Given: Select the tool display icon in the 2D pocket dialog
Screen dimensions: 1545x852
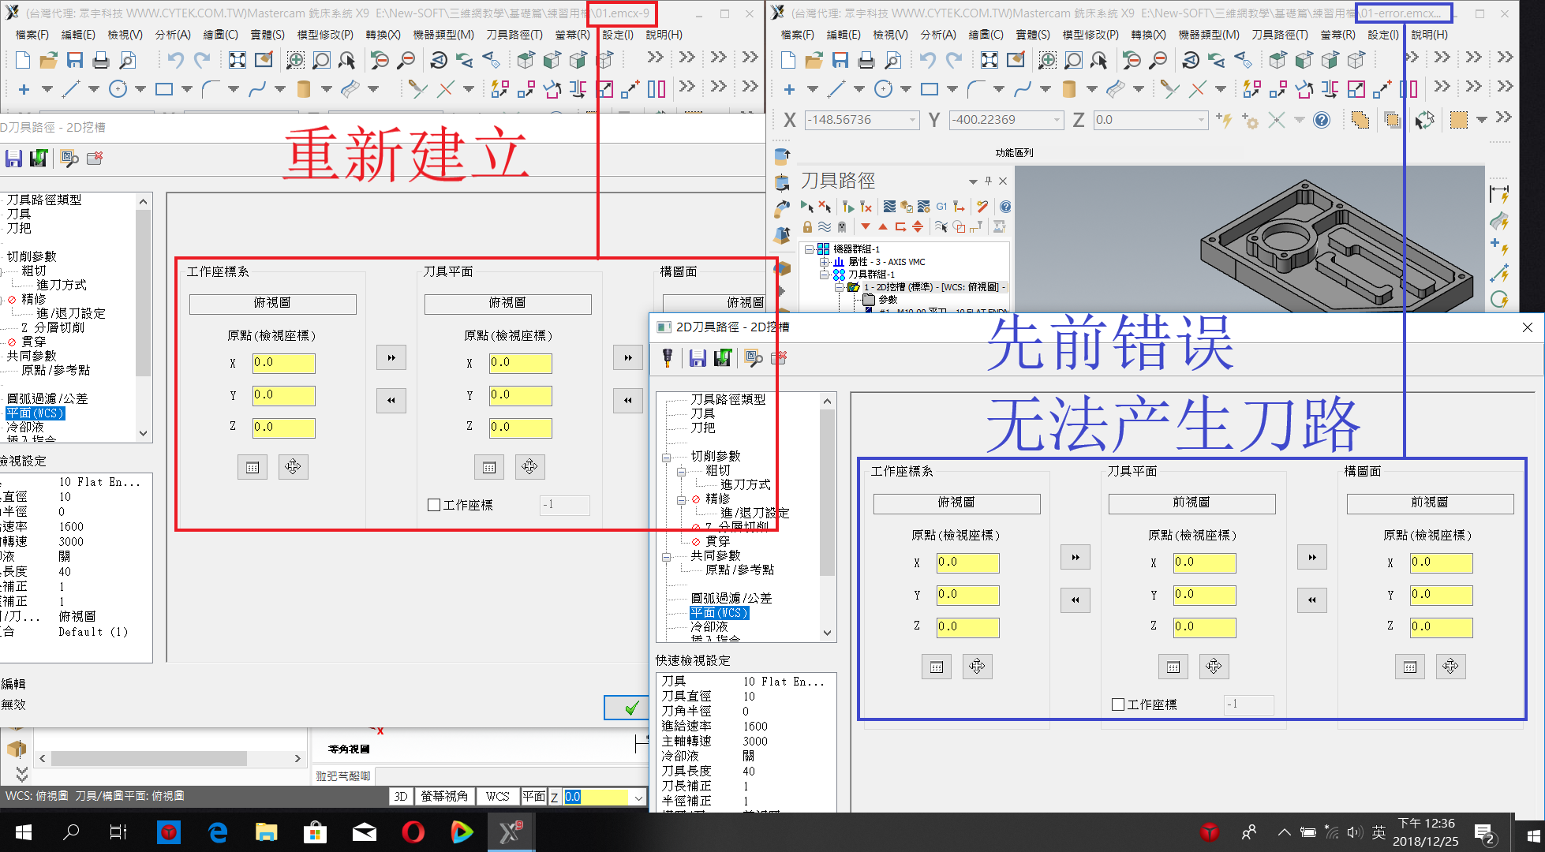Looking at the screenshot, I should coord(667,357).
